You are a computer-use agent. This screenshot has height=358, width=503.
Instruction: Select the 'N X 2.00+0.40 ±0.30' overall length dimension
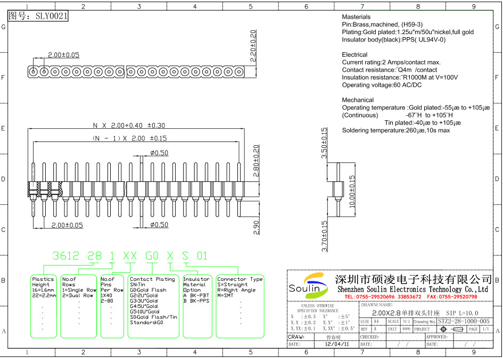(129, 126)
